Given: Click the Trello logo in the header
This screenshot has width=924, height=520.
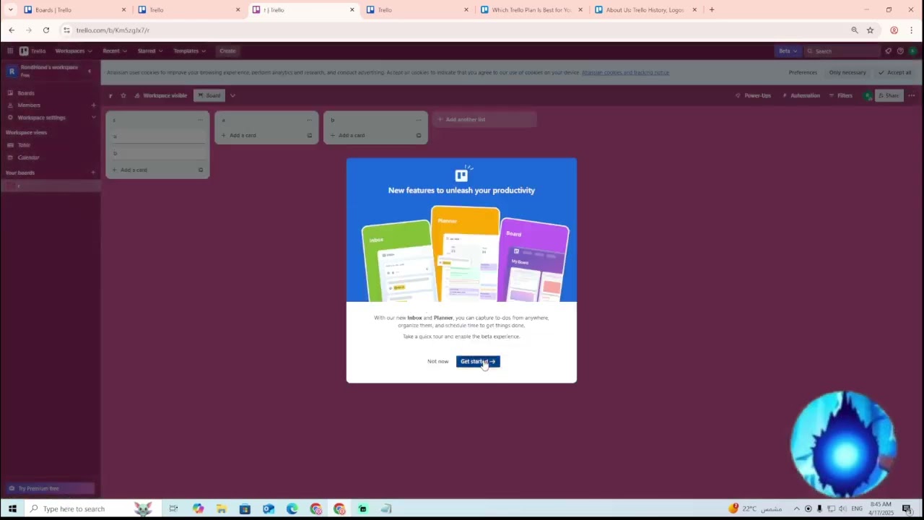Looking at the screenshot, I should [32, 51].
